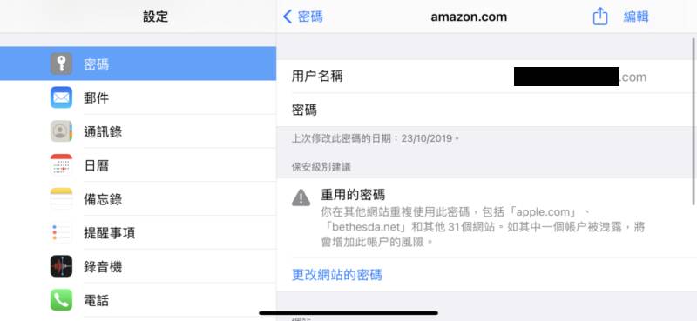Tap the 更改網站的密碼 link
The width and height of the screenshot is (697, 321).
tap(336, 275)
